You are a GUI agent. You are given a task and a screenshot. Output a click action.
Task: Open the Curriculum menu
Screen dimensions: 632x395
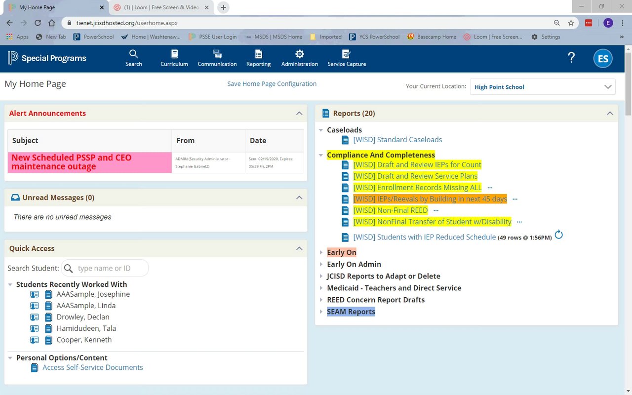(174, 58)
